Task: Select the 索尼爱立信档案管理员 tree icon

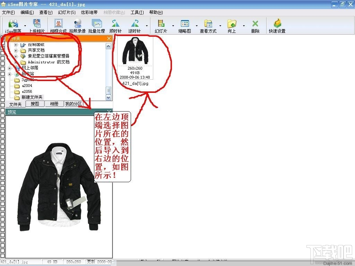Action: click(x=23, y=56)
